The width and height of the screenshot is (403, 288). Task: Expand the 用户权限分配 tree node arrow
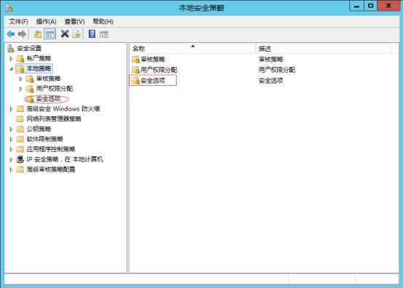point(21,89)
